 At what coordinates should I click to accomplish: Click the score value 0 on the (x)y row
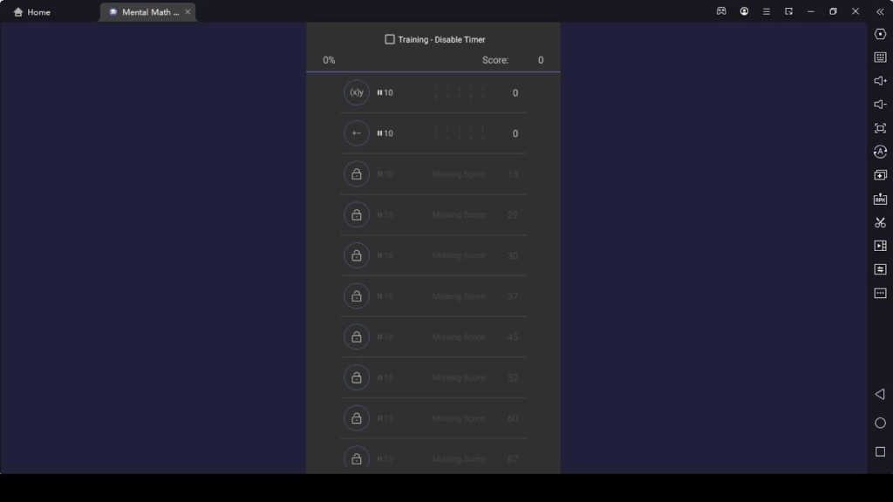click(515, 92)
